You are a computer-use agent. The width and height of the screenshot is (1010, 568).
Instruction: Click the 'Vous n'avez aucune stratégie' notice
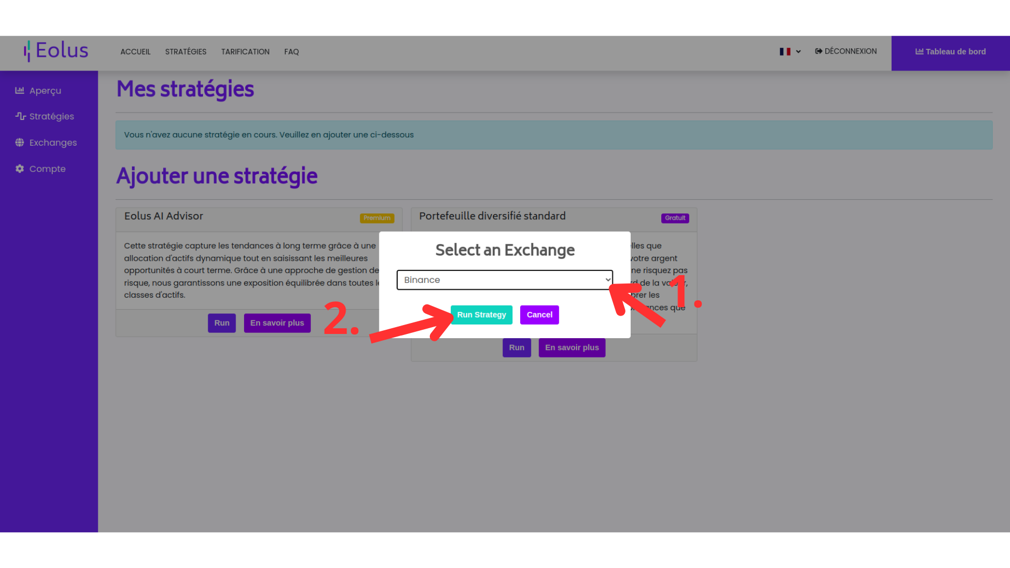pos(554,135)
